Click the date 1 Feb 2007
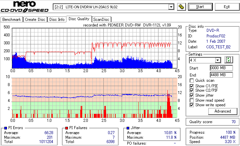The height and width of the screenshot is (146, 240). click(216, 41)
